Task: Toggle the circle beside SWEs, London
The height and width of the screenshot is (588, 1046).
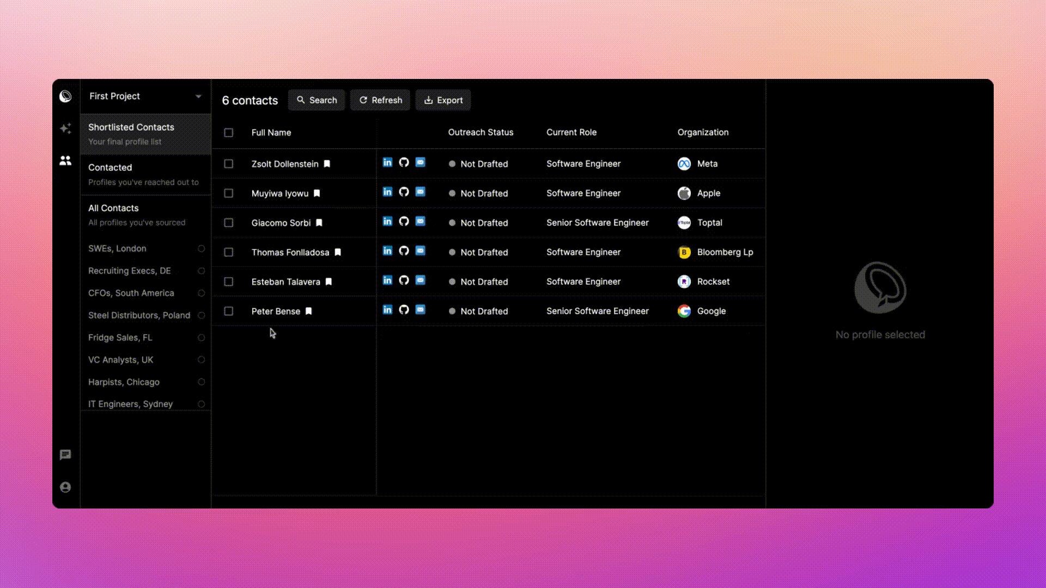Action: [201, 249]
